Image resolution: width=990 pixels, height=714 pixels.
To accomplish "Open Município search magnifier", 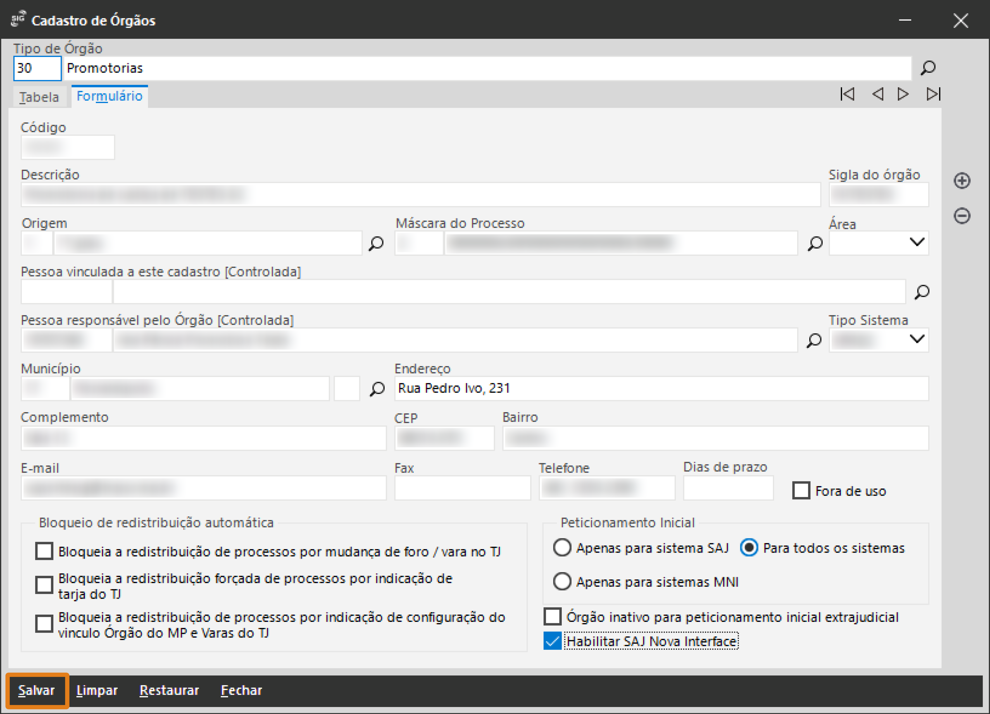I will point(377,388).
